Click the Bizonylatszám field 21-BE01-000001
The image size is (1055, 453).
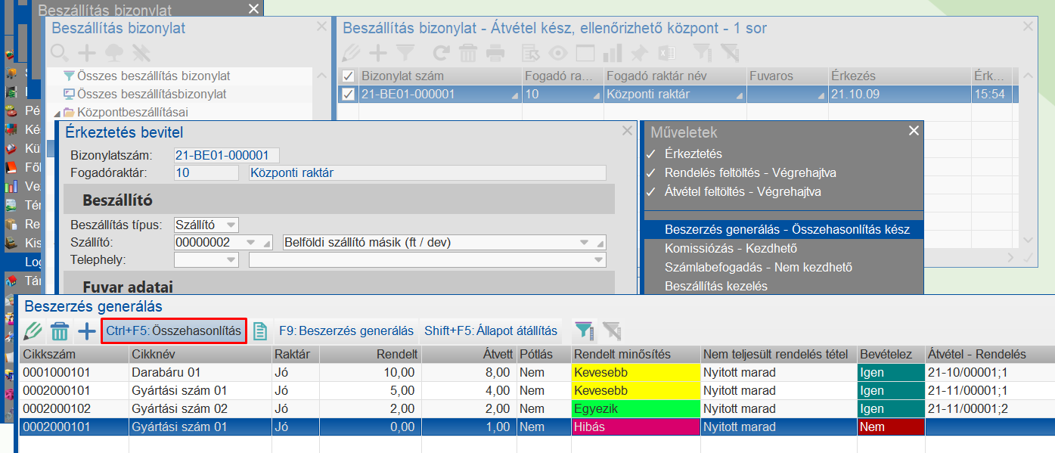[x=226, y=155]
